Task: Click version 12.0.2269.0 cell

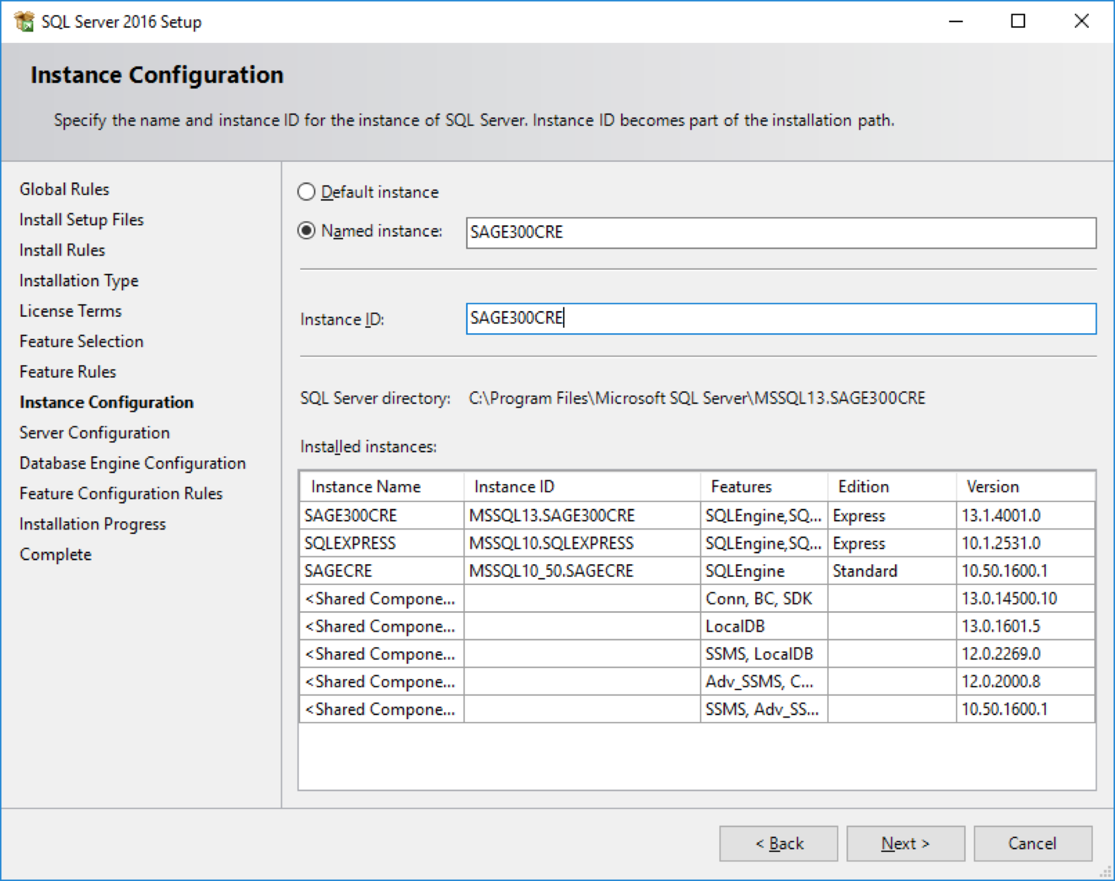Action: tap(1026, 653)
